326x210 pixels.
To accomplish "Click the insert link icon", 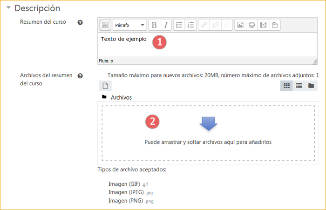I will point(204,25).
